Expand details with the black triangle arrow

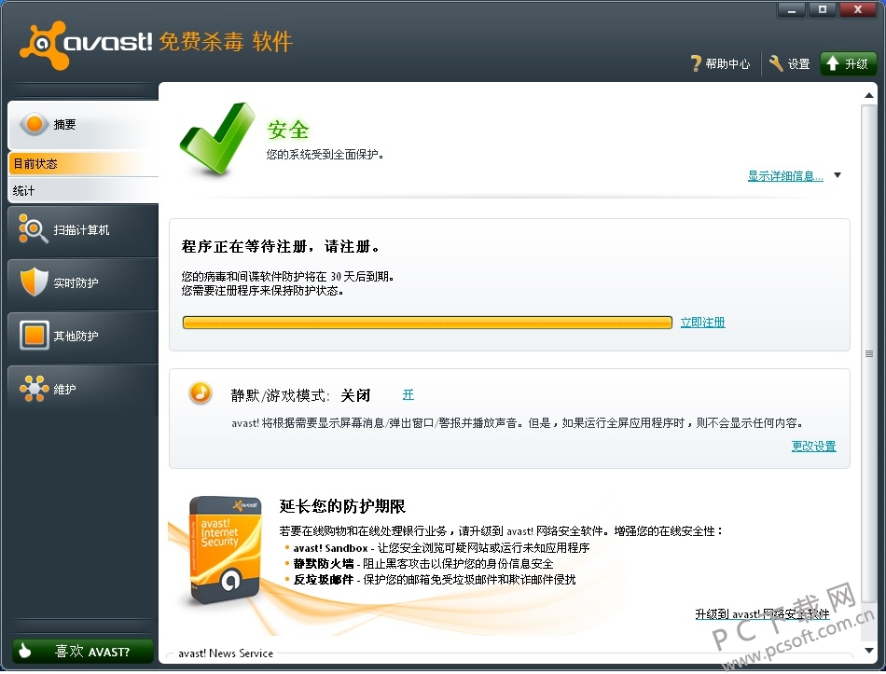point(838,175)
